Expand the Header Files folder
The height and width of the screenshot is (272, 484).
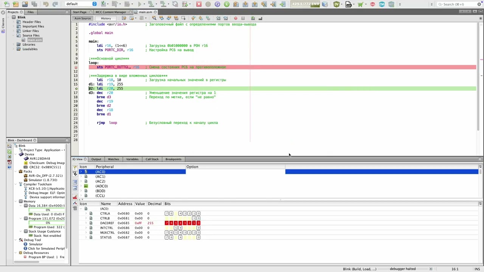[14, 22]
